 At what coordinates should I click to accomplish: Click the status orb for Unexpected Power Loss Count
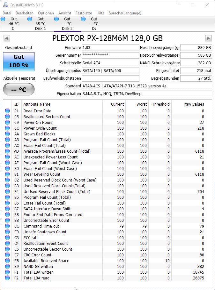click(7, 157)
